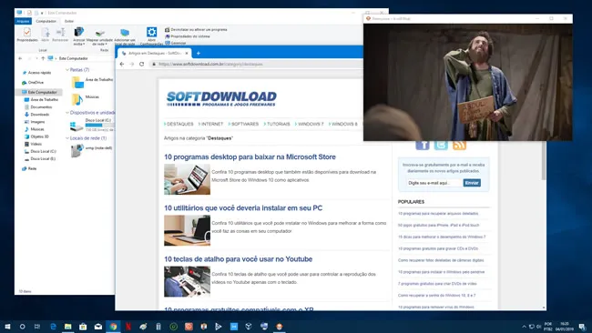Click the Enviar subscription button
The width and height of the screenshot is (592, 333).
(472, 183)
